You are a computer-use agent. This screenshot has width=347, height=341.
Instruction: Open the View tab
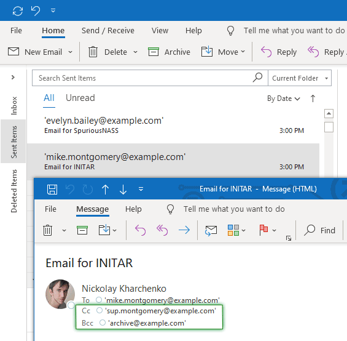pyautogui.click(x=160, y=31)
